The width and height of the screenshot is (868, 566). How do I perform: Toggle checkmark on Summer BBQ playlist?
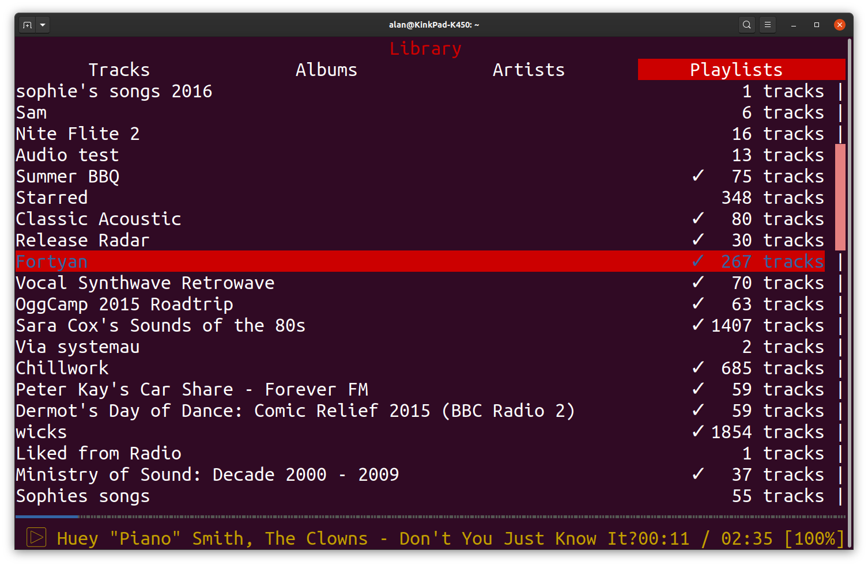coord(698,176)
